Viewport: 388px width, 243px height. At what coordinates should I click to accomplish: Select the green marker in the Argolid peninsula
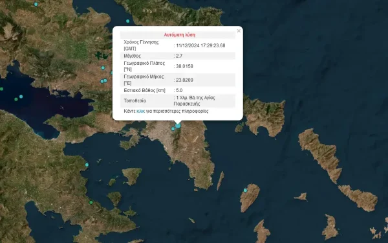coord(91,202)
